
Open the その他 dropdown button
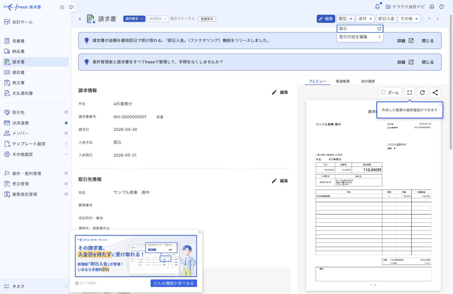(x=409, y=19)
